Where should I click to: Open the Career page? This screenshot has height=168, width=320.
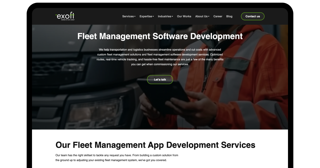218,16
